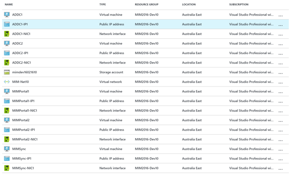Sort by the SUBSCRIPTION column header
Viewport: 292px width, 176px height.
click(239, 4)
